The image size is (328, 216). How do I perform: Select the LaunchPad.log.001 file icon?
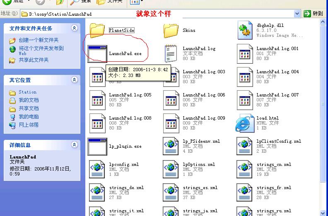245,54
